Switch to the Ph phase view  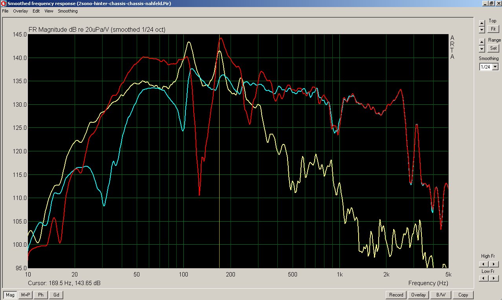point(40,295)
